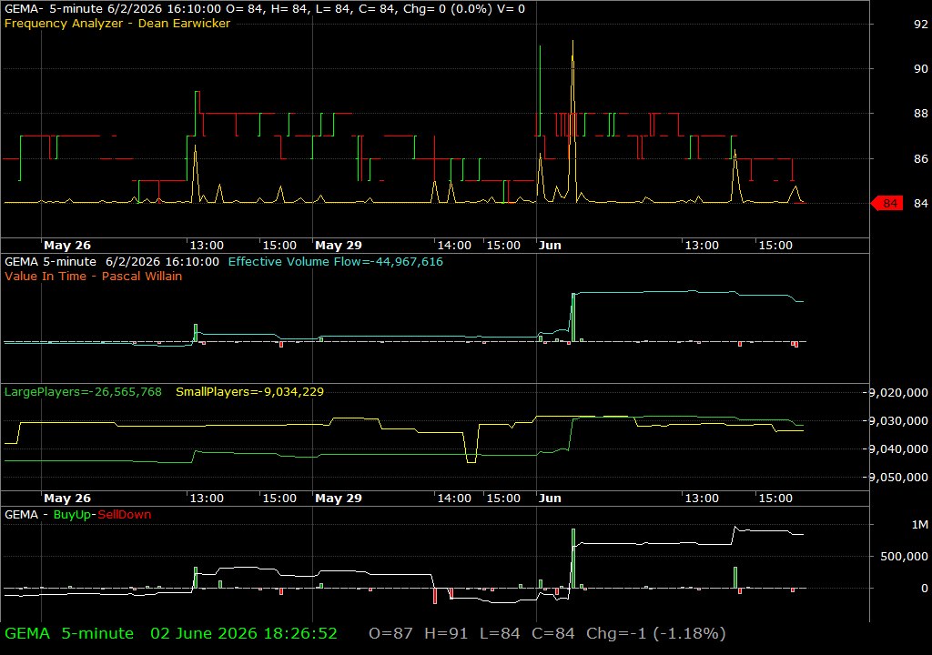Select the 'May 29' date on the price panel's time axis
This screenshot has width=932, height=655.
point(339,245)
